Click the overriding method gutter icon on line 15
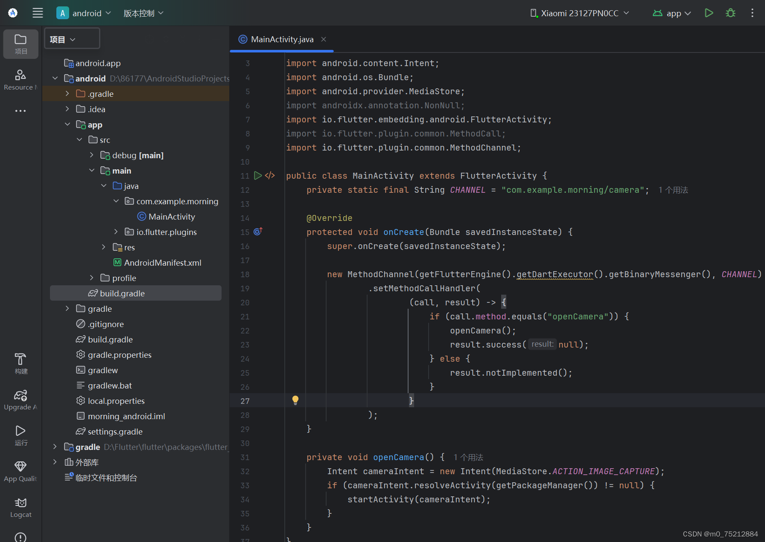The image size is (765, 542). 257,232
